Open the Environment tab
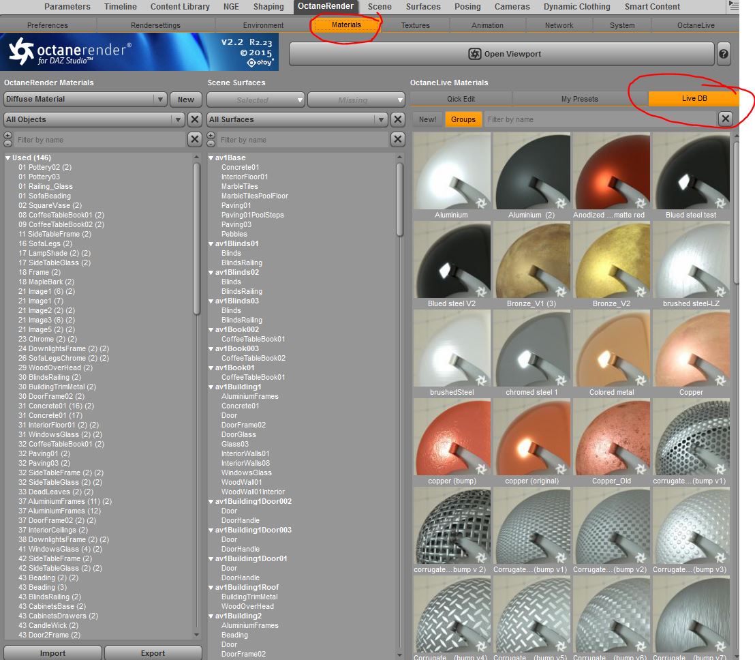Viewport: 755px width, 660px height. click(x=263, y=25)
